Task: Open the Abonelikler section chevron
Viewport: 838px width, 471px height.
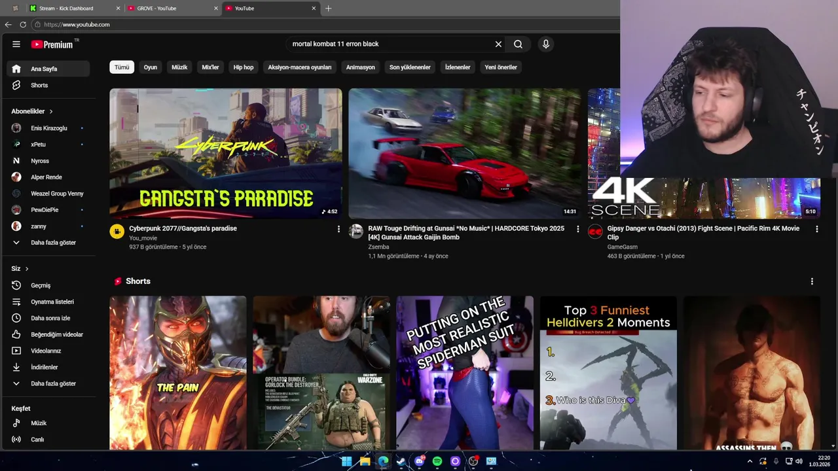Action: click(50, 112)
